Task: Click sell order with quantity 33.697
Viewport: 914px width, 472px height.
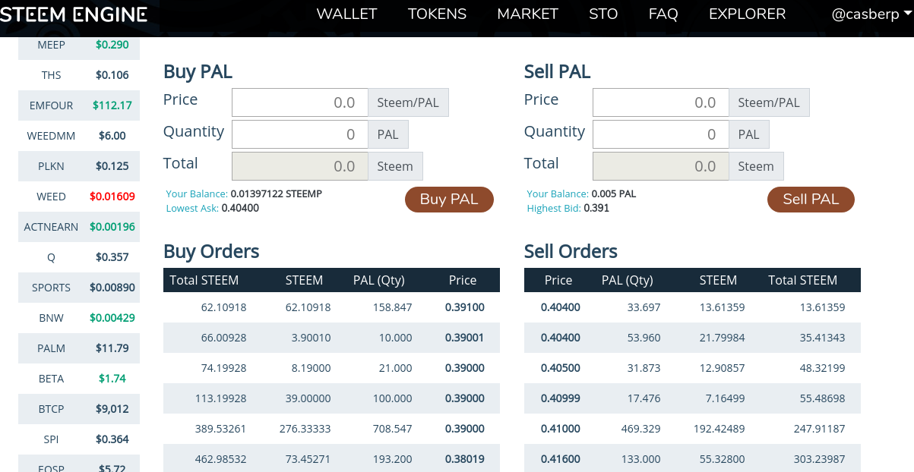Action: click(x=692, y=307)
